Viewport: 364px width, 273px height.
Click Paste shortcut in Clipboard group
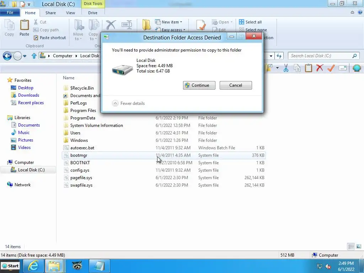click(x=50, y=38)
